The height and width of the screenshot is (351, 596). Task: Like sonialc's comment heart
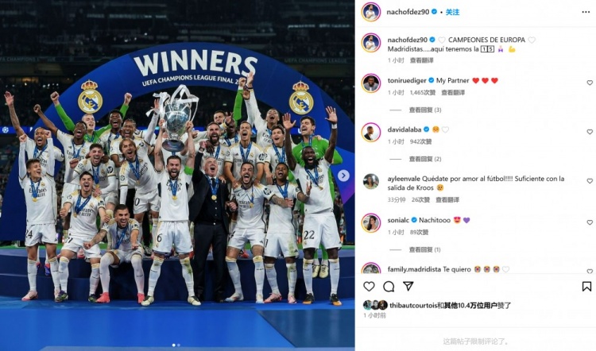590,222
